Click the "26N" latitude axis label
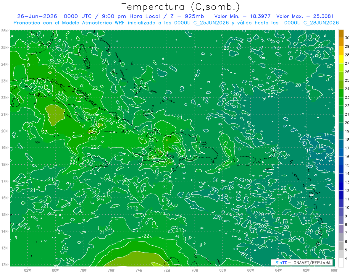Image resolution: width=355 pixels, height=274 pixels. 4,30
